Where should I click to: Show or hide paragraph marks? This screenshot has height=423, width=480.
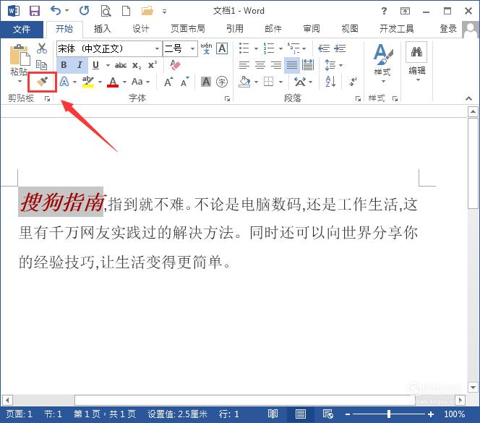[x=353, y=82]
